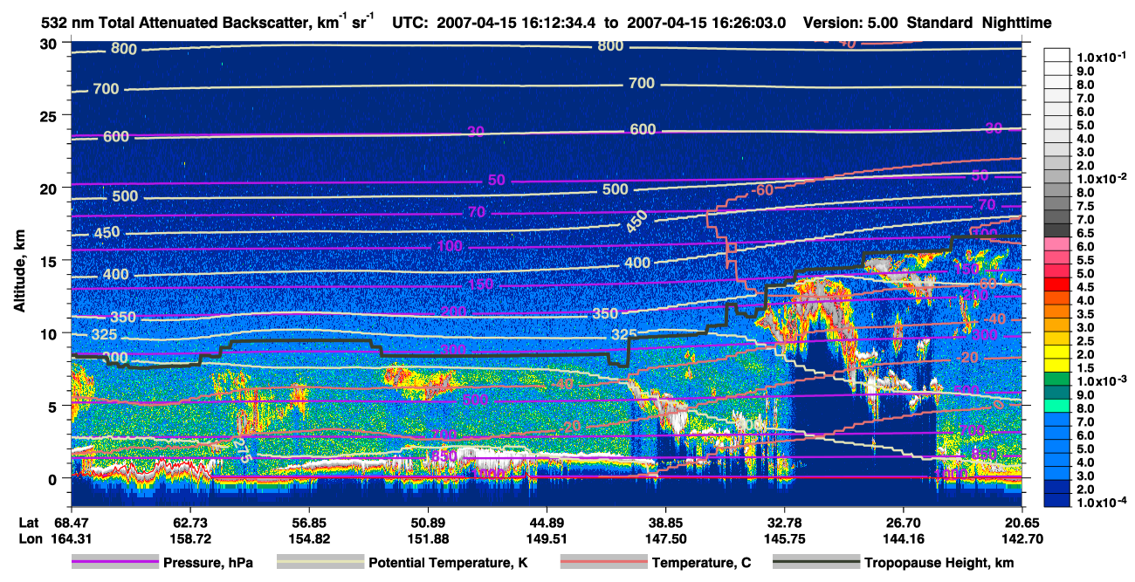The height and width of the screenshot is (582, 1135).
Task: Click the salmon Temperature legend line swatch
Action: click(x=602, y=563)
